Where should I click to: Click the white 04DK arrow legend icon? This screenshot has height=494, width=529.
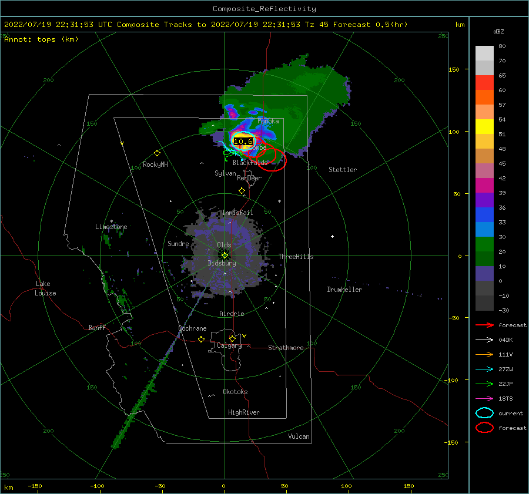pos(484,340)
